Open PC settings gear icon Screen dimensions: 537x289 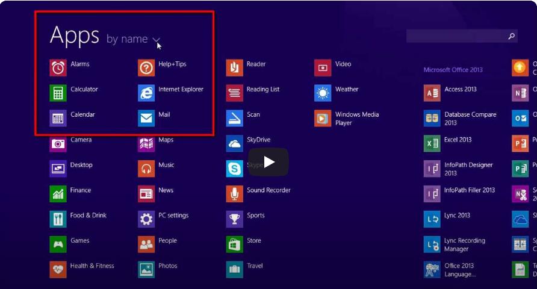[146, 219]
